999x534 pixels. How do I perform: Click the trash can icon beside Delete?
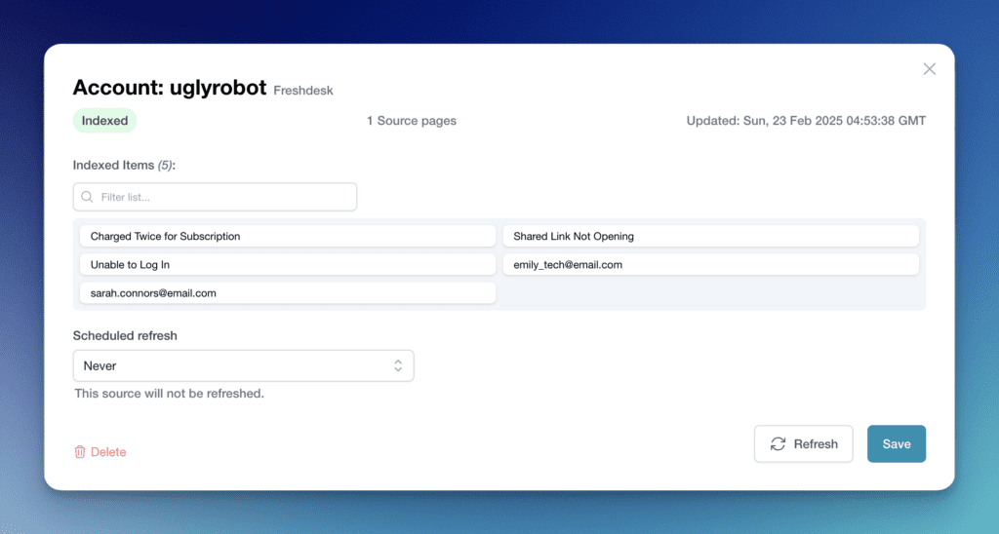coord(80,452)
